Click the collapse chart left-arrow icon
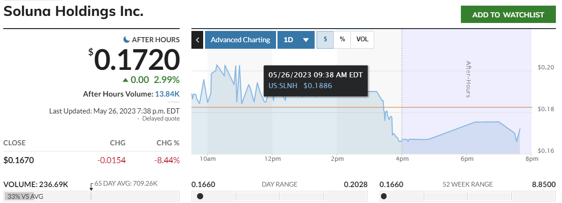The image size is (562, 203). [x=197, y=40]
